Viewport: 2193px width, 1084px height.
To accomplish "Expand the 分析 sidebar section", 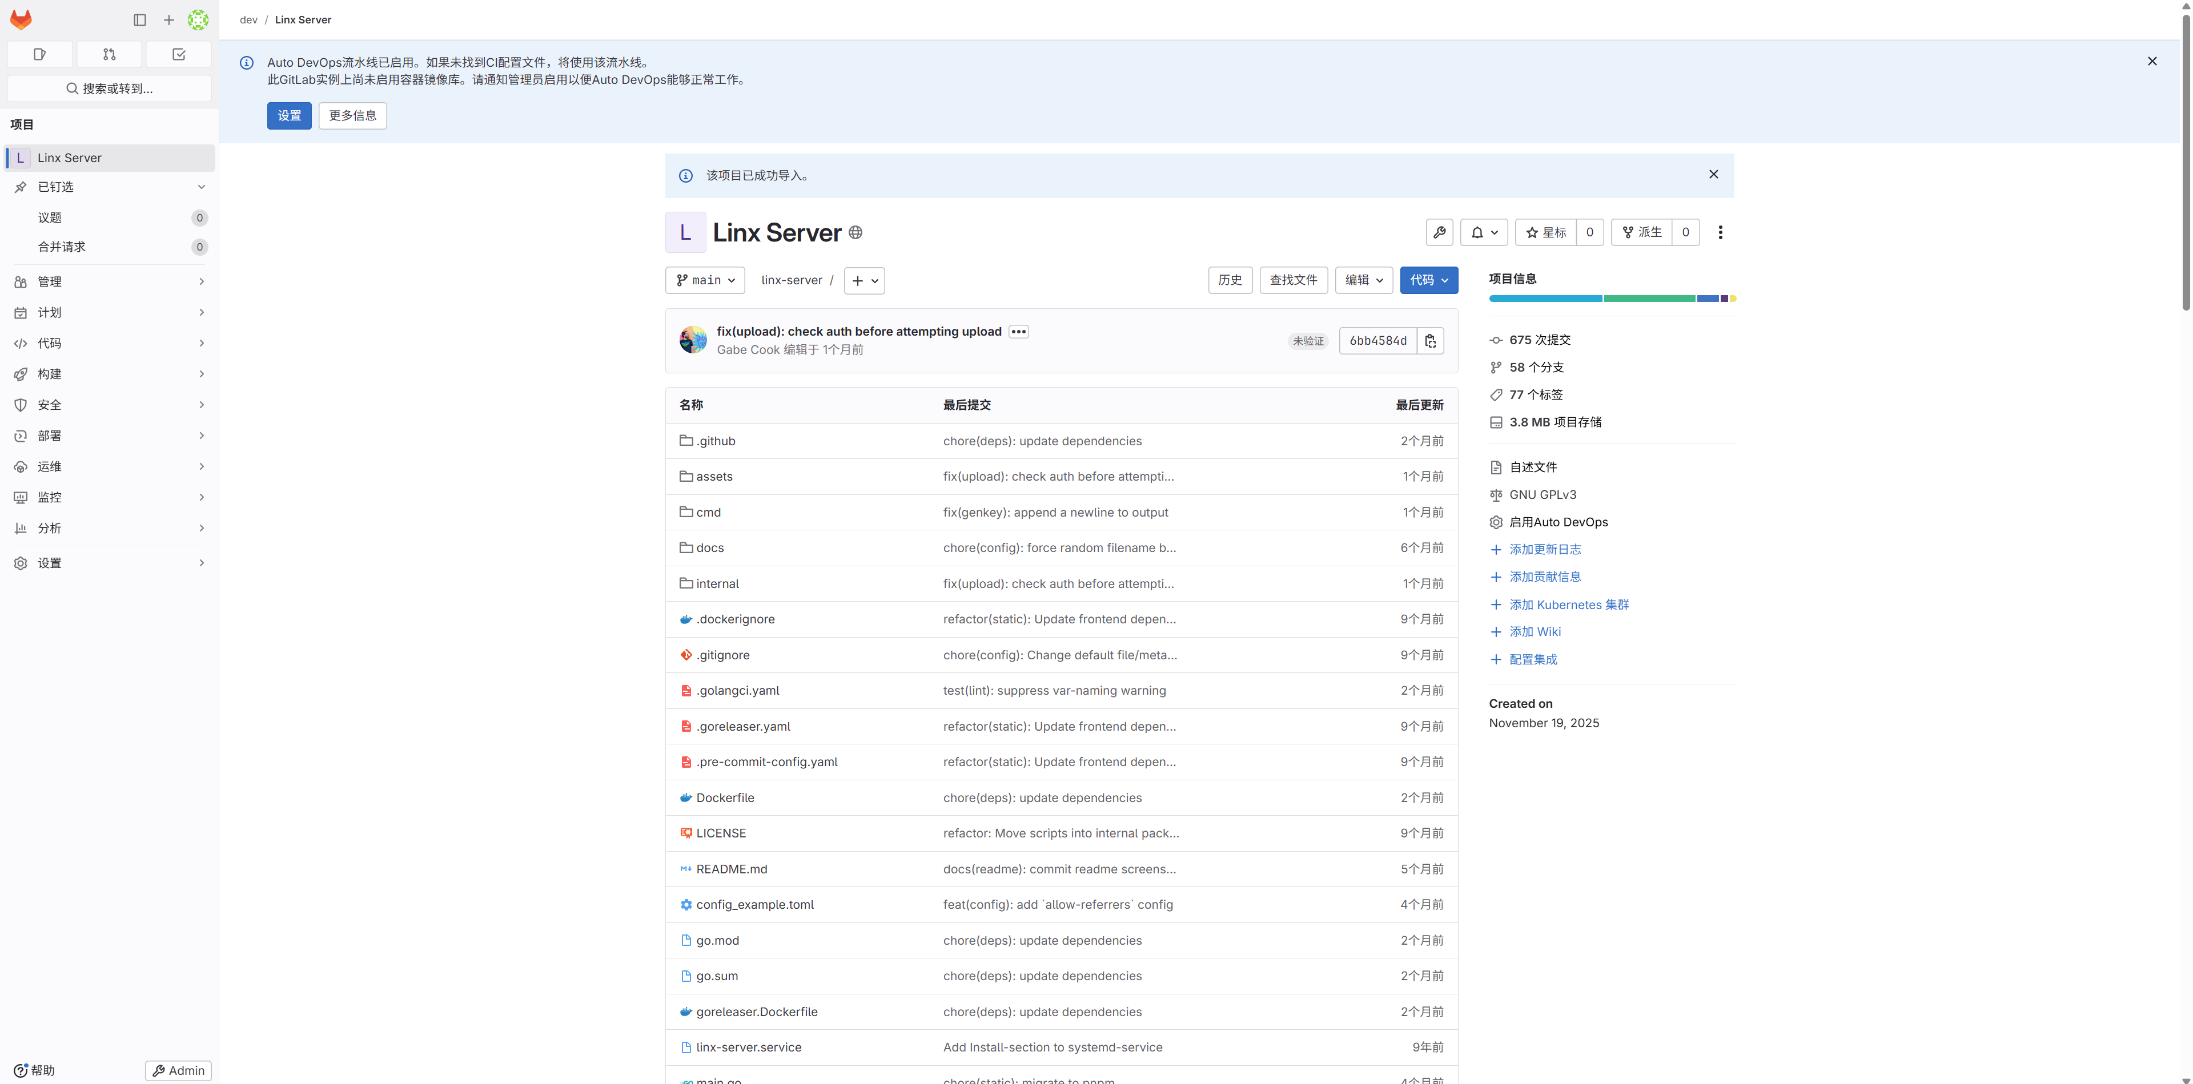I will pyautogui.click(x=109, y=529).
